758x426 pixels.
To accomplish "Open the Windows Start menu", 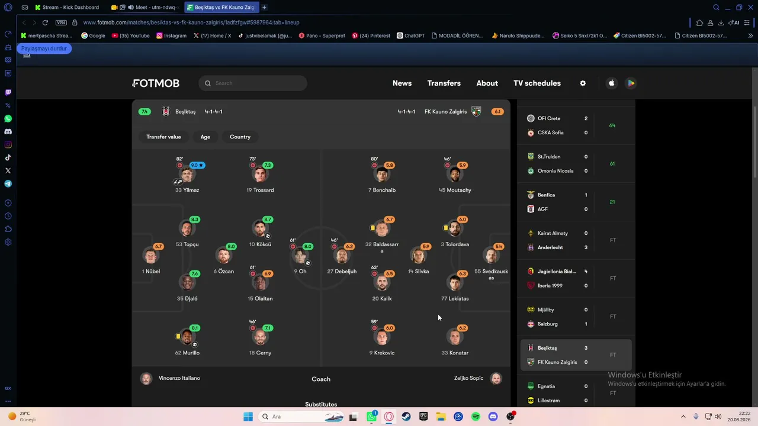I will [248, 417].
